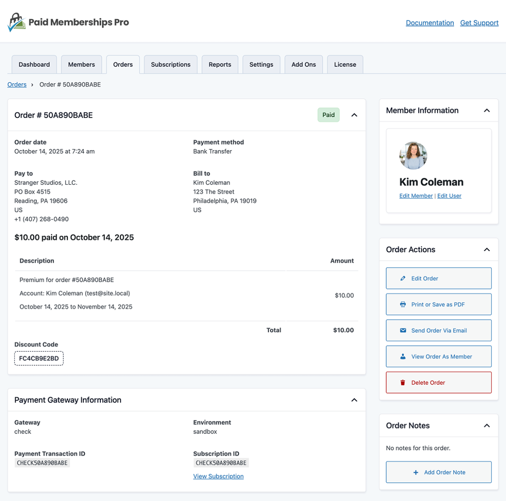Open the Reports tab
Image resolution: width=506 pixels, height=501 pixels.
coord(220,64)
